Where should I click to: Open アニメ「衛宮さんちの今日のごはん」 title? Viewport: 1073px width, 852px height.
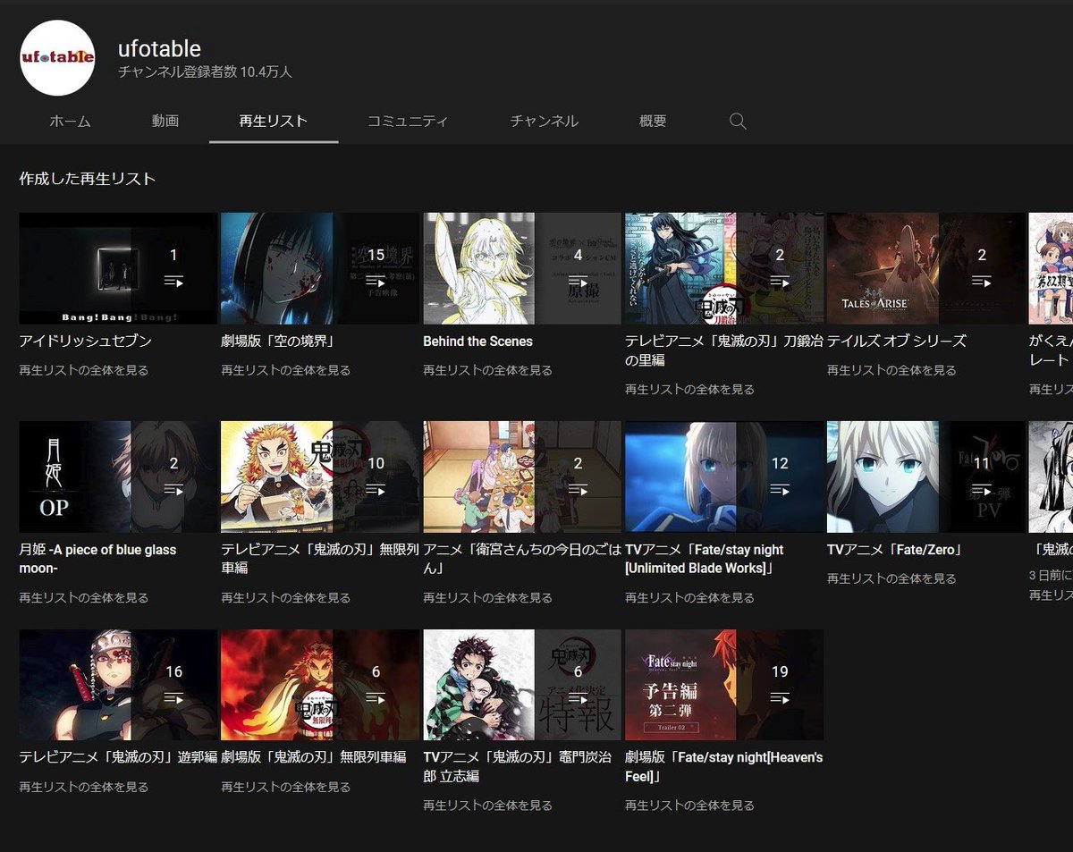pos(522,559)
